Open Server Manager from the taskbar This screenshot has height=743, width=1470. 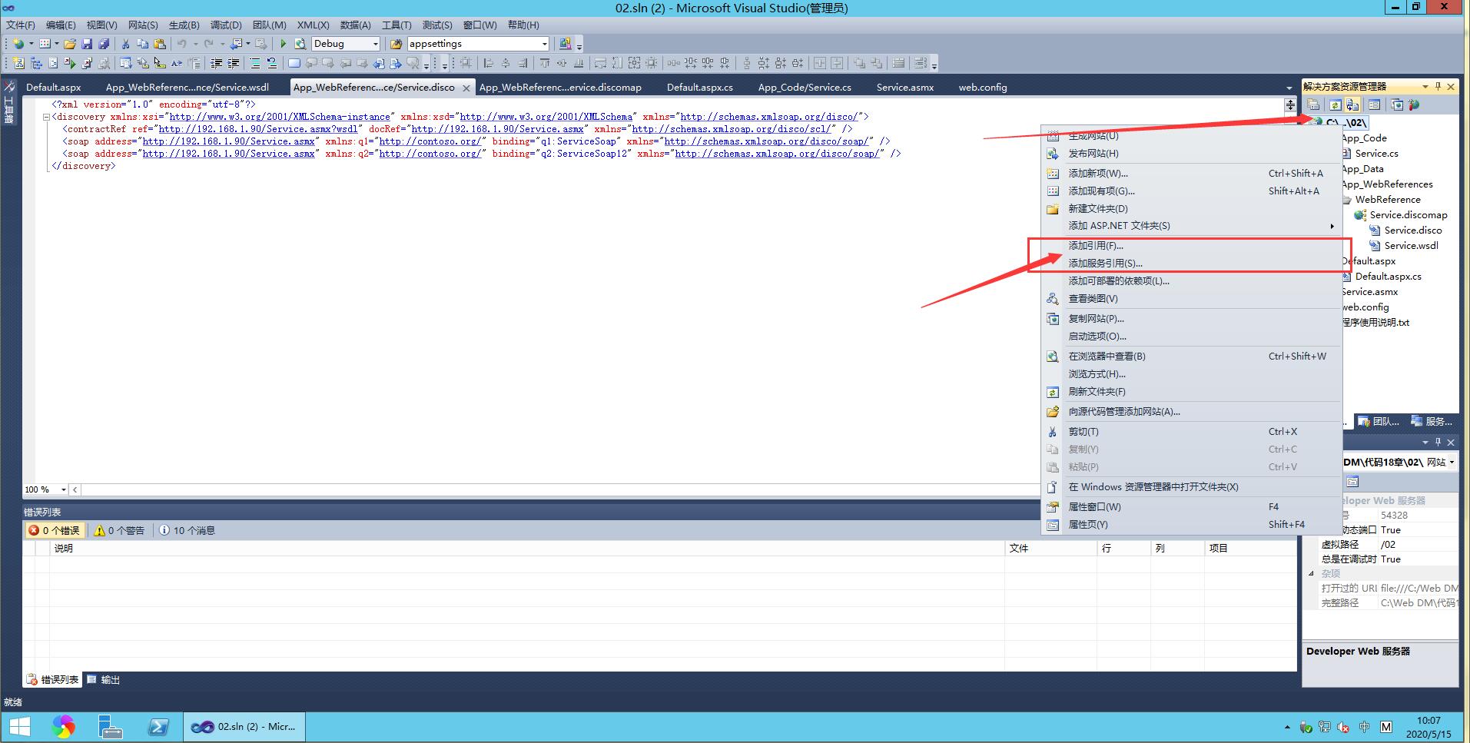click(x=111, y=727)
